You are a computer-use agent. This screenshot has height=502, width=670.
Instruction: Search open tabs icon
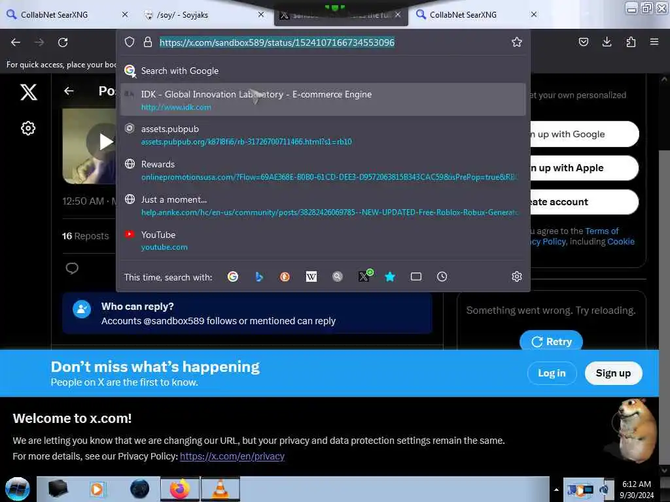[x=415, y=276]
